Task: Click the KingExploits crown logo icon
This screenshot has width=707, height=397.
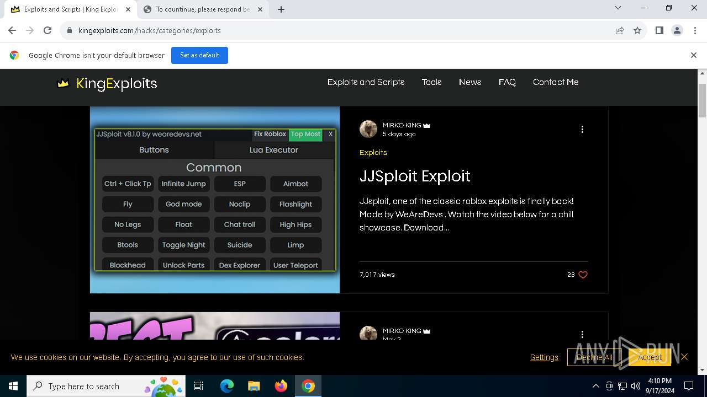Action: (x=63, y=83)
